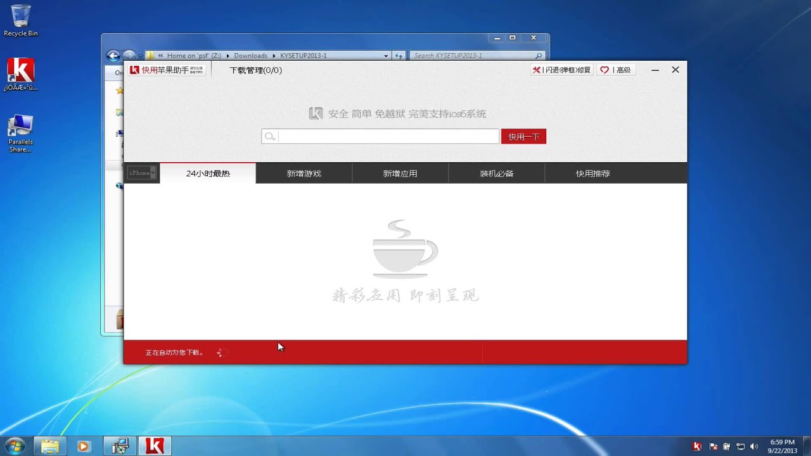811x456 pixels.
Task: Switch to the 装机必备 tab
Action: click(x=497, y=174)
